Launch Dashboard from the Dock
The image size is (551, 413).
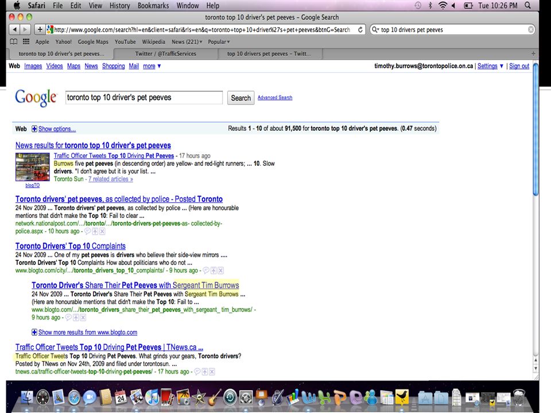point(42,398)
